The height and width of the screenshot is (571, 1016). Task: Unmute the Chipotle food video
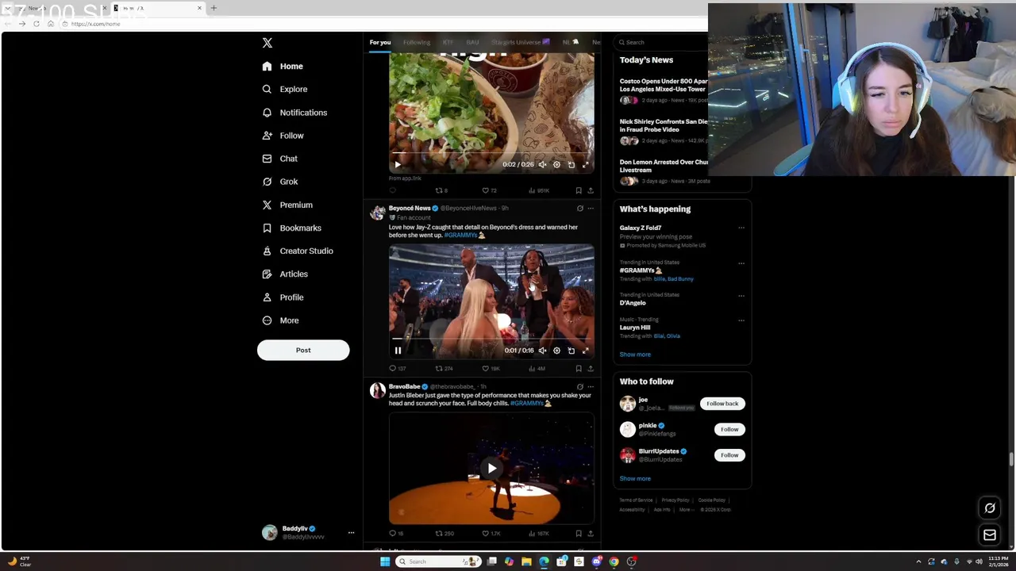pos(542,165)
